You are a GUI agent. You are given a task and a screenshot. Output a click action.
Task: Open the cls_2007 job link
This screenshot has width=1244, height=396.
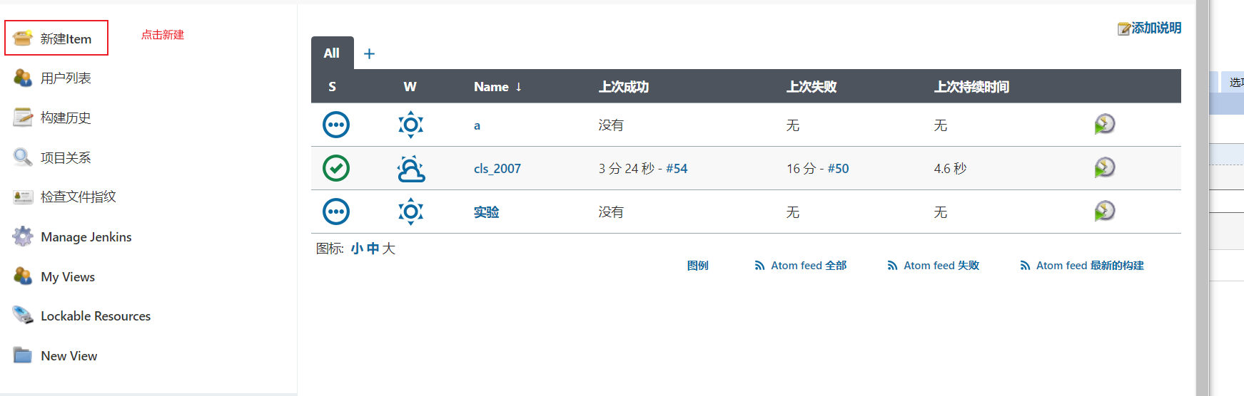pos(497,169)
